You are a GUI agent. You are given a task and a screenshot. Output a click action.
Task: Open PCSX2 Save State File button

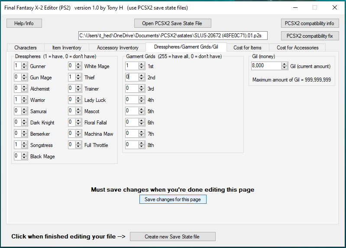173,23
